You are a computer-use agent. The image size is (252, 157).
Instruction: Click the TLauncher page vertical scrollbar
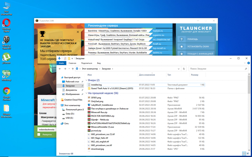217,32
